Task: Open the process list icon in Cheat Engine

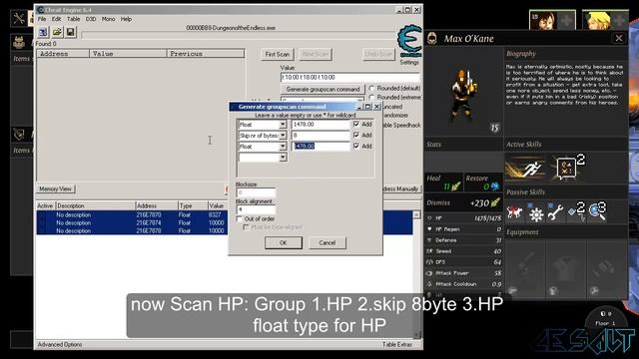Action: click(43, 32)
